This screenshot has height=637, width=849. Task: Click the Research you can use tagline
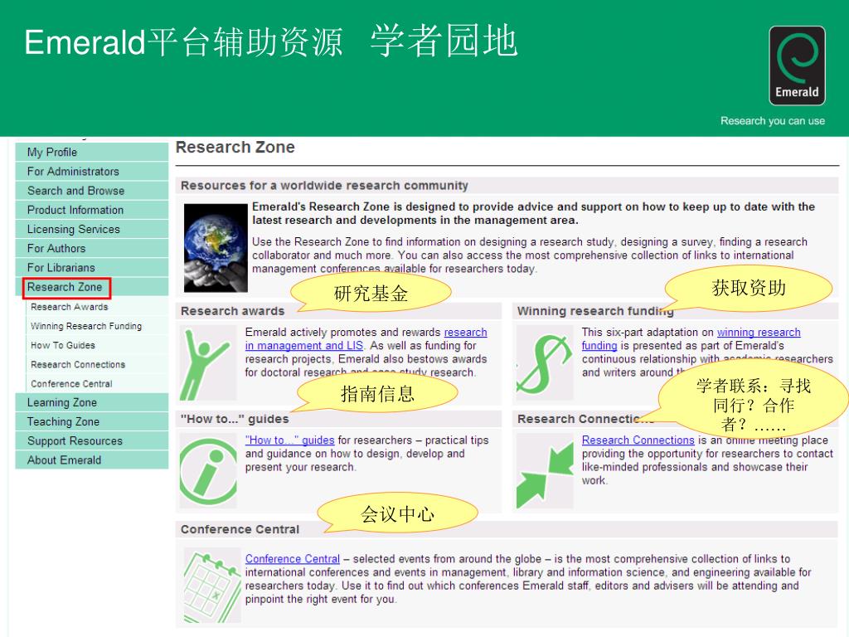773,121
